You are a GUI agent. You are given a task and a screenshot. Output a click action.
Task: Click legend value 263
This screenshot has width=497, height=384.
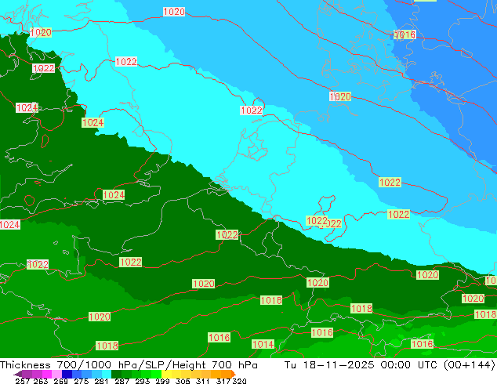[x=41, y=381]
